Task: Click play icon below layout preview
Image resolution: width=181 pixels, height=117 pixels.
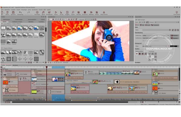Action: 48,62
